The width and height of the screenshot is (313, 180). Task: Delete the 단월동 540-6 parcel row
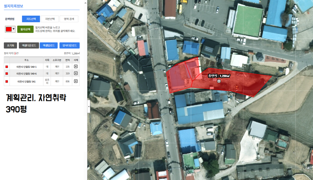[76, 73]
